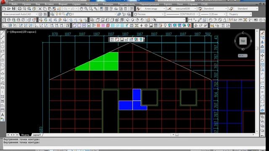Open the Help question mark icon

click(x=132, y=9)
